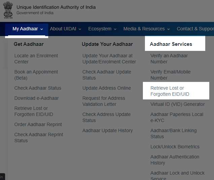Open Download e-Aadhaar link
This screenshot has height=180, width=214.
click(36, 98)
